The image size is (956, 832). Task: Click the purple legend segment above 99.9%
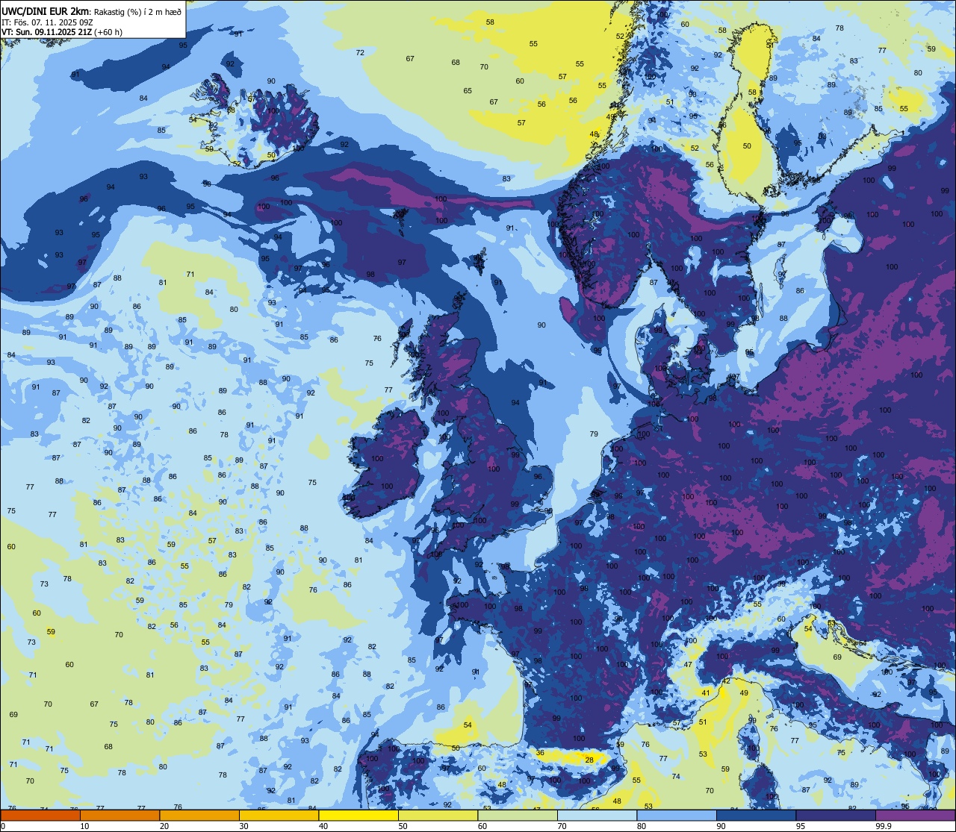click(916, 815)
